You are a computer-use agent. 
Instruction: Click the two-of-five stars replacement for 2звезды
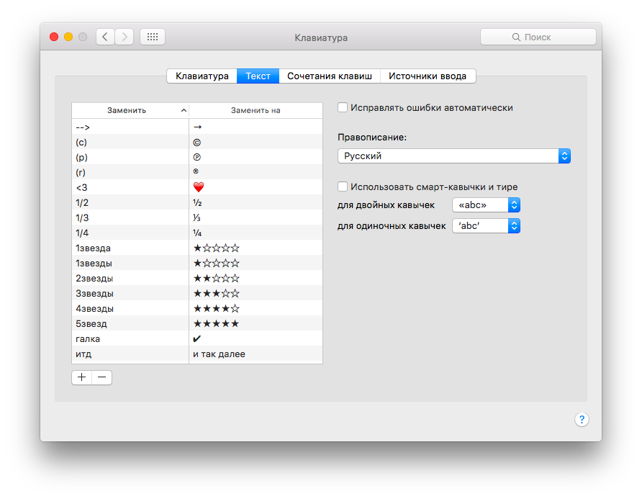pos(216,278)
